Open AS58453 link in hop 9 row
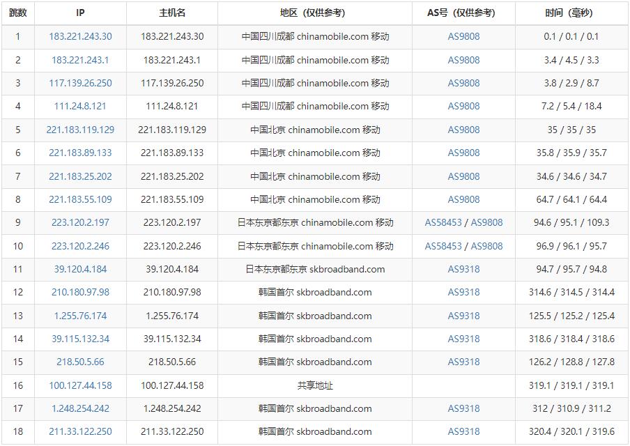 pos(443,222)
